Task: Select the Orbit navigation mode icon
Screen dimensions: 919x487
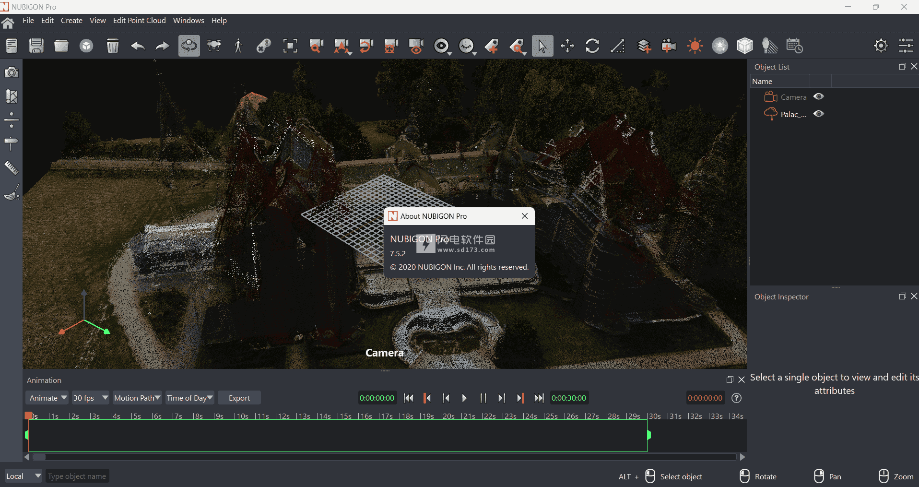Action: [x=189, y=46]
